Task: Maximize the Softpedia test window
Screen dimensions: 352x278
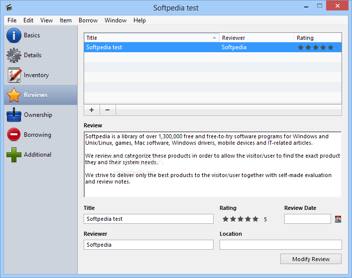Action: coord(320,6)
